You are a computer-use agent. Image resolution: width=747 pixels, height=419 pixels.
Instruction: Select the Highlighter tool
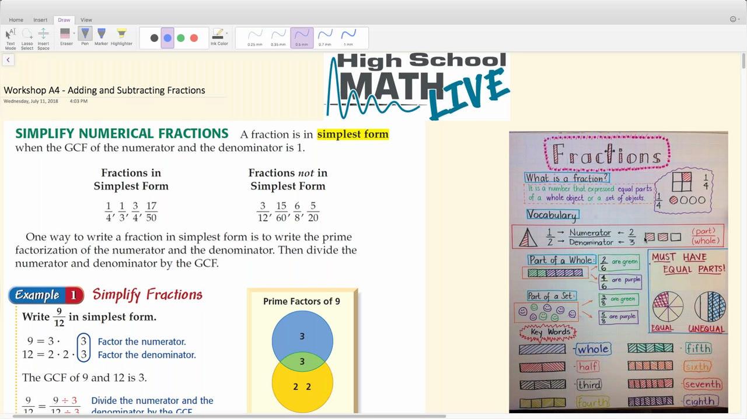121,37
